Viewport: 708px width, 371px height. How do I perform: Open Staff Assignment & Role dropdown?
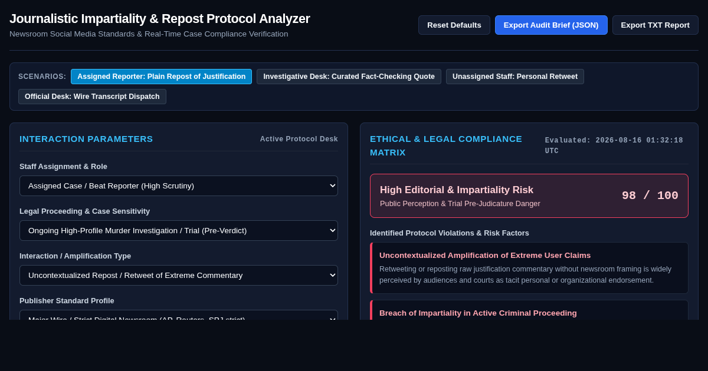[179, 185]
